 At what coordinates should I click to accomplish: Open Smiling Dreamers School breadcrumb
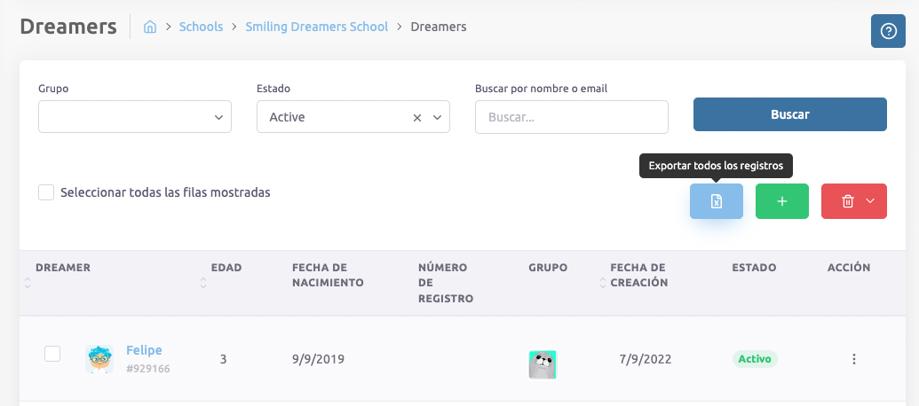point(317,27)
